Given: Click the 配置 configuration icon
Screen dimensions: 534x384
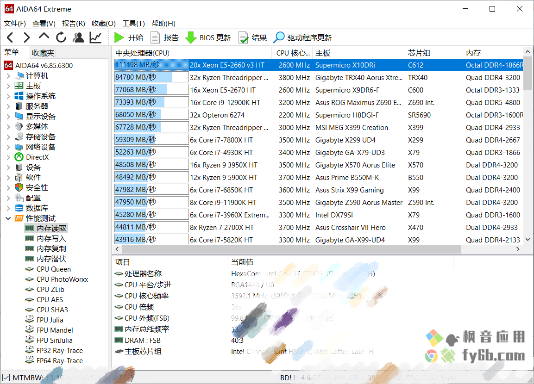Looking at the screenshot, I should tap(19, 198).
